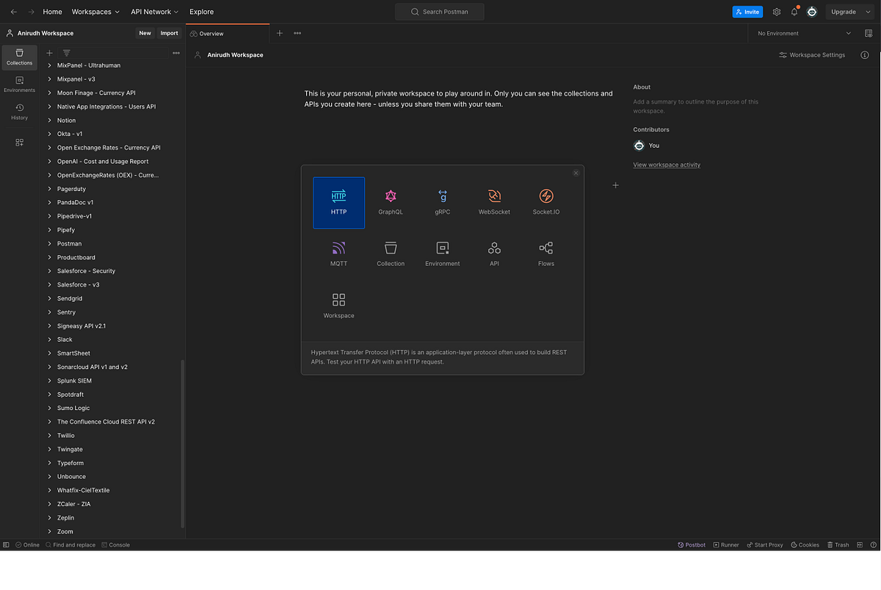Screen dimensions: 881x590
Task: Open the Environment quick look eye
Action: (x=867, y=33)
